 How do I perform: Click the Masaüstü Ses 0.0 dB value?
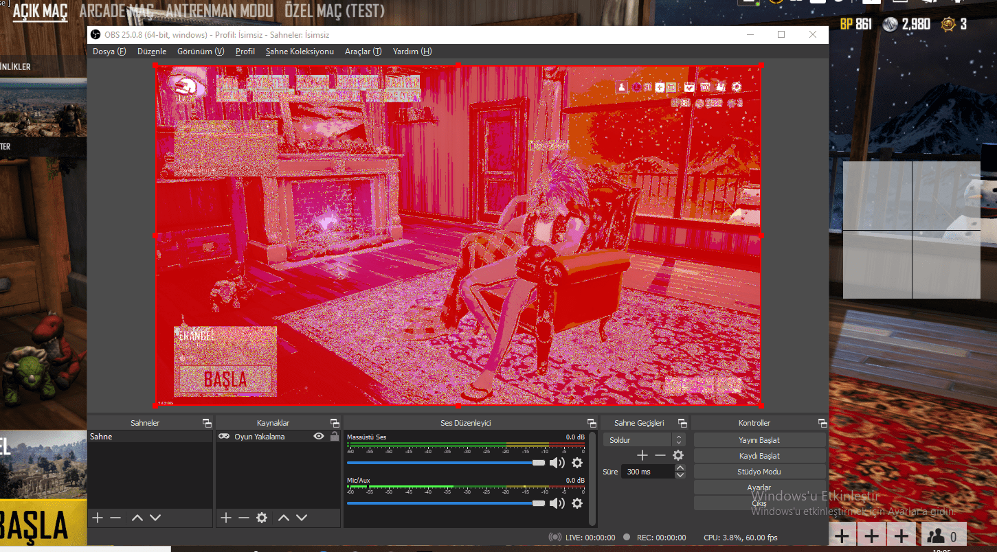[x=575, y=437]
